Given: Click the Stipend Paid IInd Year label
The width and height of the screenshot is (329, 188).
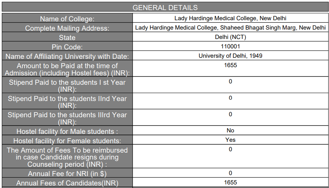Looking at the screenshot, I should pos(67,102).
